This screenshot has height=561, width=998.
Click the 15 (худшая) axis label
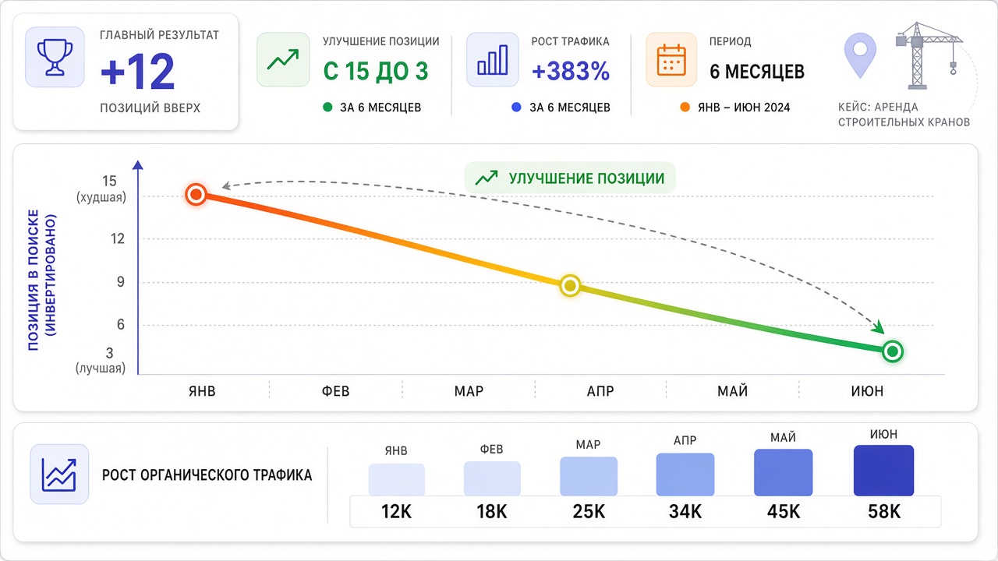tap(101, 189)
